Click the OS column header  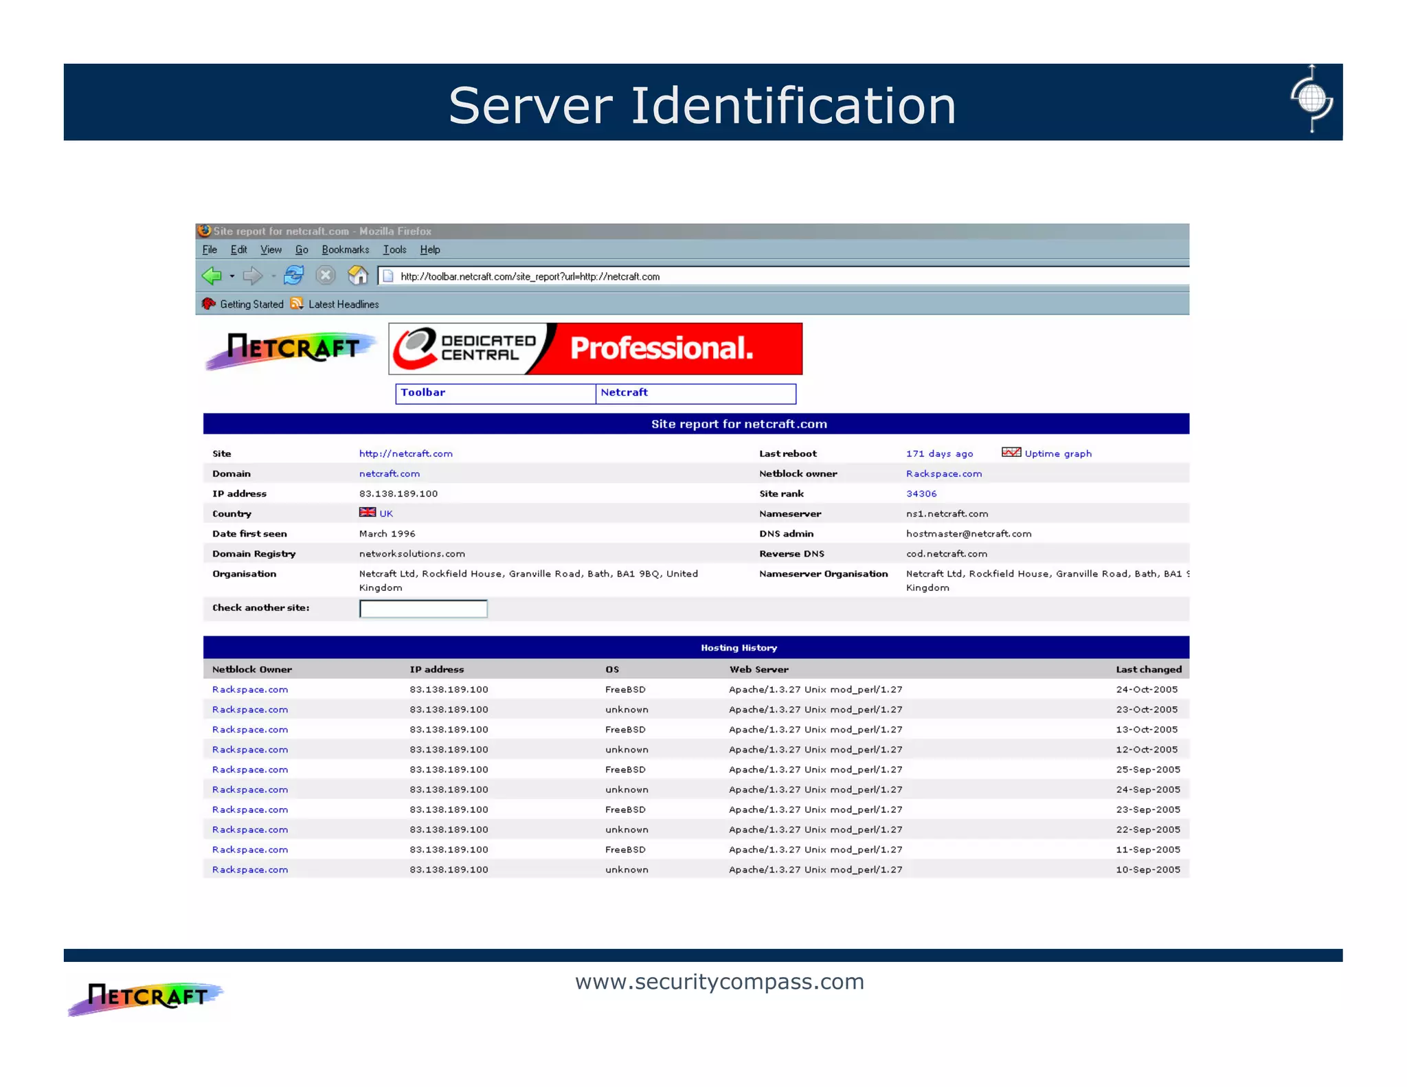[x=612, y=669]
